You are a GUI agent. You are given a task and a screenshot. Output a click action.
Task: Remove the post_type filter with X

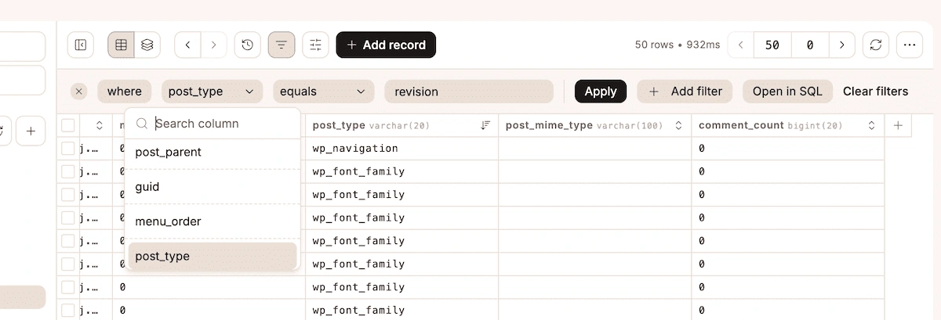click(79, 92)
